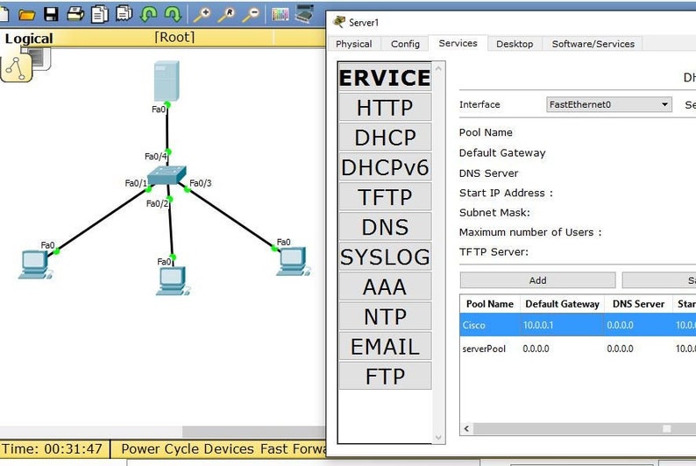The image size is (696, 466).
Task: Open the Software/Services tab
Action: [593, 44]
